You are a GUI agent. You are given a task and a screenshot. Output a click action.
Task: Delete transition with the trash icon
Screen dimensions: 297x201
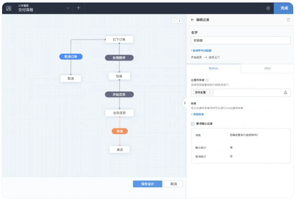(x=288, y=20)
